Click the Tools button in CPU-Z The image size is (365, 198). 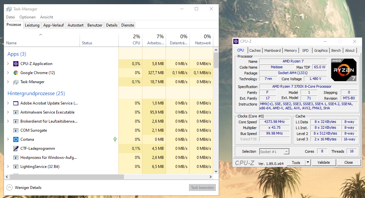tap(296, 163)
